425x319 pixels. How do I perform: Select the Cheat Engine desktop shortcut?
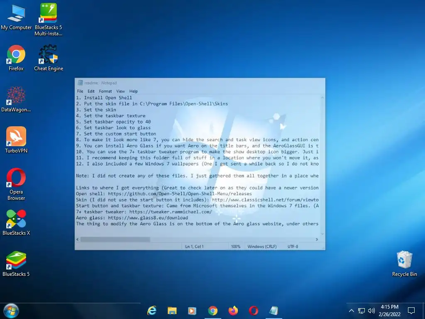click(x=49, y=58)
